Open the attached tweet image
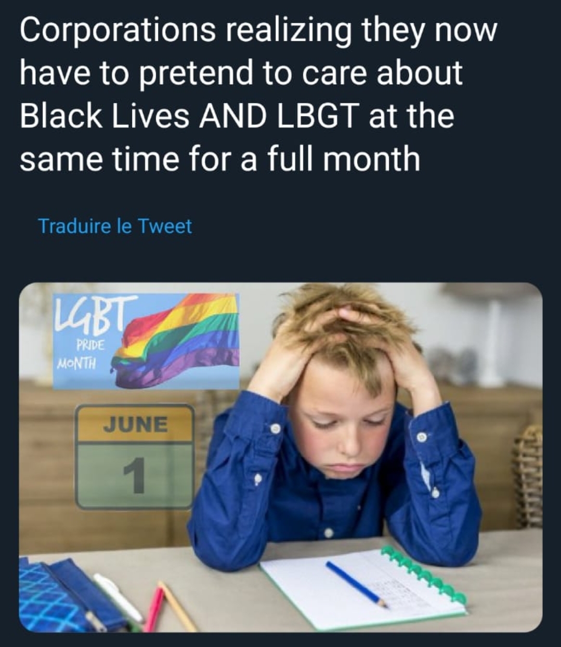The image size is (561, 647). coord(281,457)
